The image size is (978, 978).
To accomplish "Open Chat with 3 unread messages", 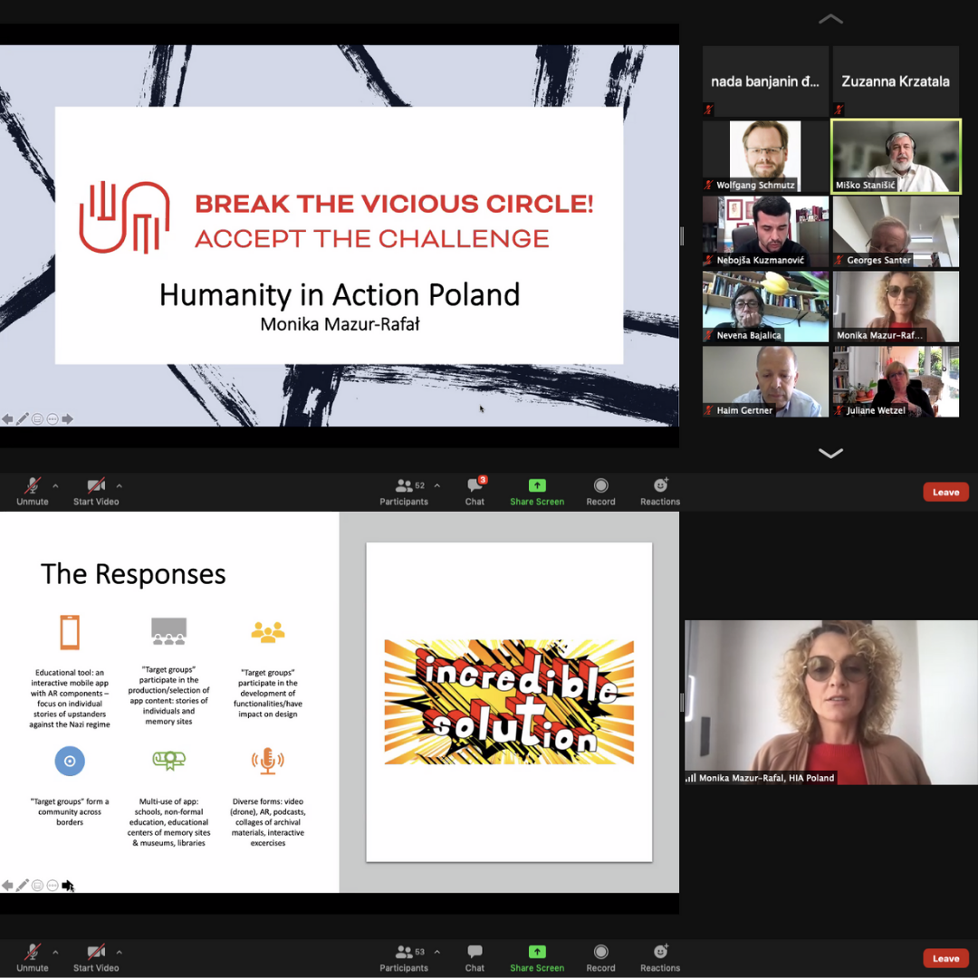I will 475,491.
